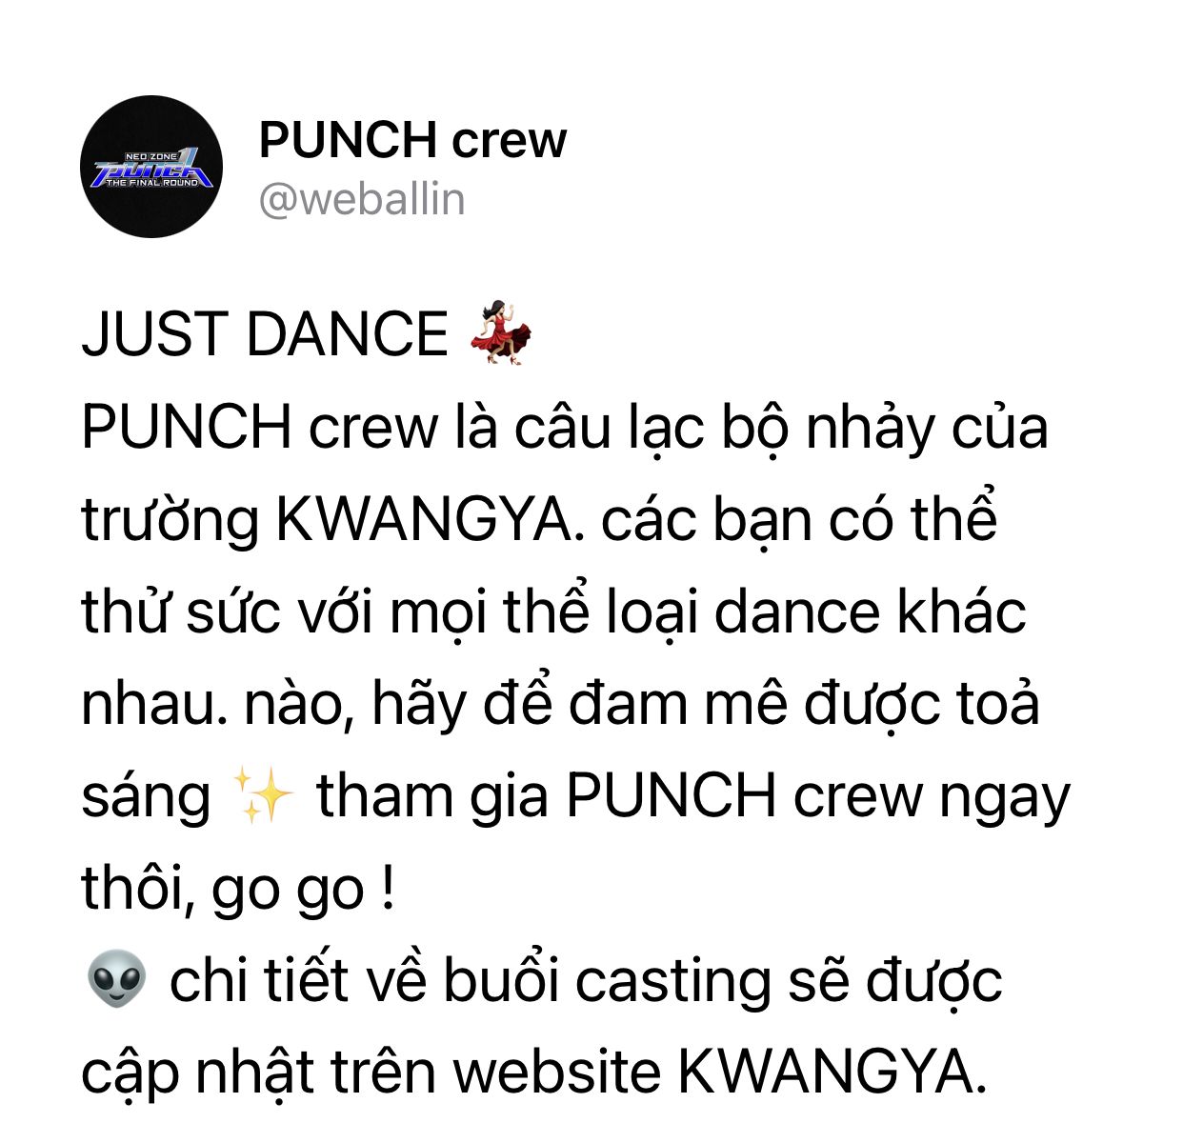Click the go go ! text
Image resolution: width=1183 pixels, height=1143 pixels.
pos(303,890)
